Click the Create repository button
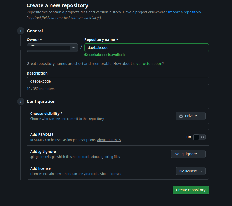 pos(191,190)
